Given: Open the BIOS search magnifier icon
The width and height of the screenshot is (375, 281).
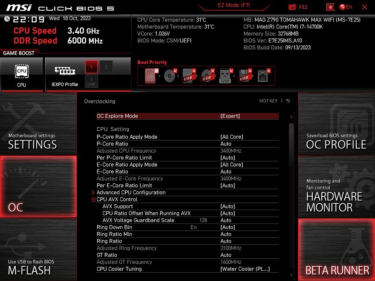Looking at the screenshot, I should pyautogui.click(x=330, y=7).
